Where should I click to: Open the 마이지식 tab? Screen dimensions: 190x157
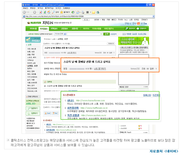tap(86, 29)
